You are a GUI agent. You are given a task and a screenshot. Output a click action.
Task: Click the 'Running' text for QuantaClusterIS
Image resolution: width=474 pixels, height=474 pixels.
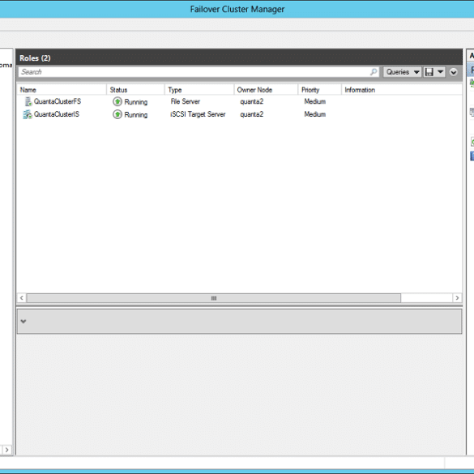point(136,115)
